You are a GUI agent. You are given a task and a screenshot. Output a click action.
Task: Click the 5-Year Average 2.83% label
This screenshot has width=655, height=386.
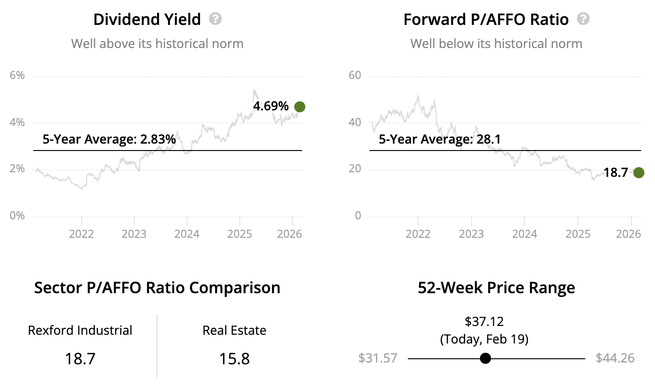109,139
